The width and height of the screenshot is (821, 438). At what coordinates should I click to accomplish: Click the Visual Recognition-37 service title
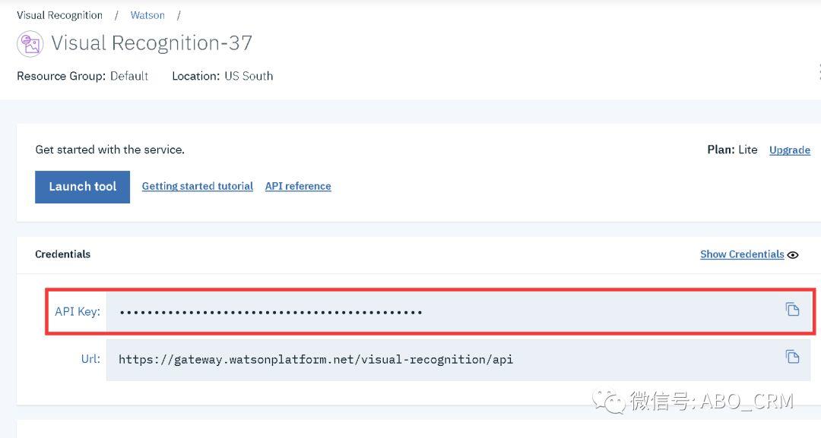click(152, 43)
